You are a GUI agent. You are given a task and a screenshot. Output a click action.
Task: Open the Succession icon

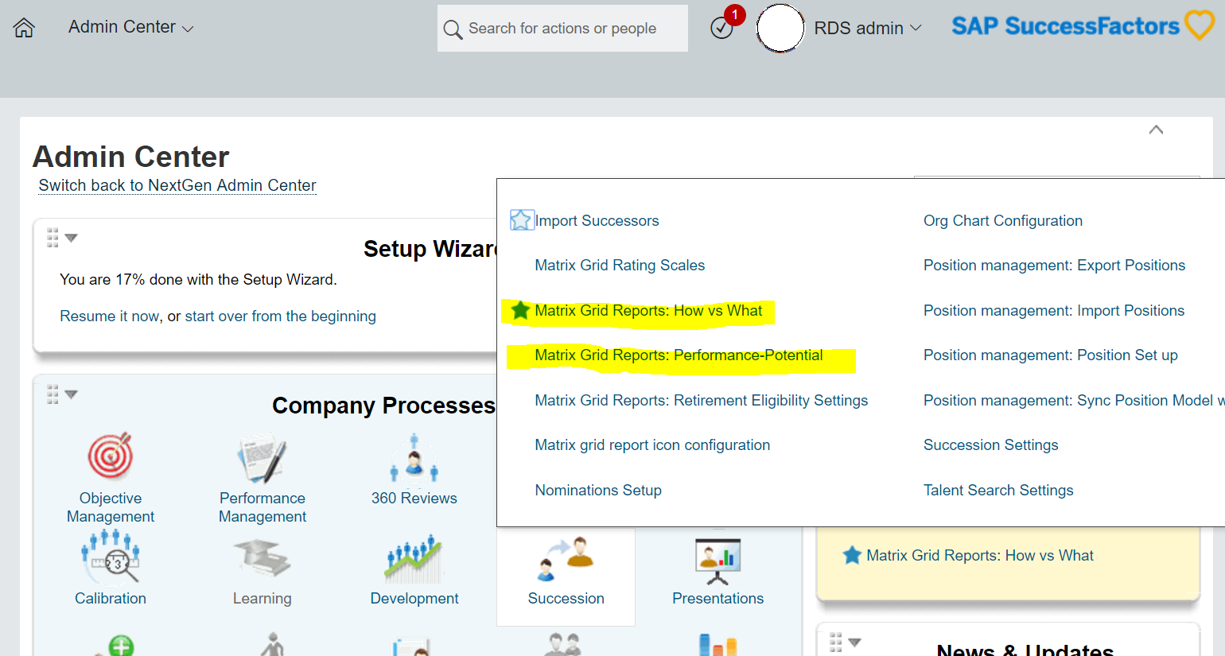[x=566, y=558]
